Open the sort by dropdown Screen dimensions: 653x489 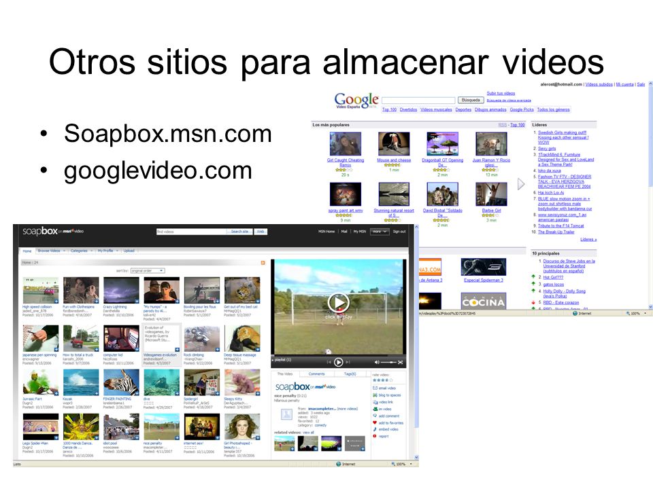click(148, 271)
